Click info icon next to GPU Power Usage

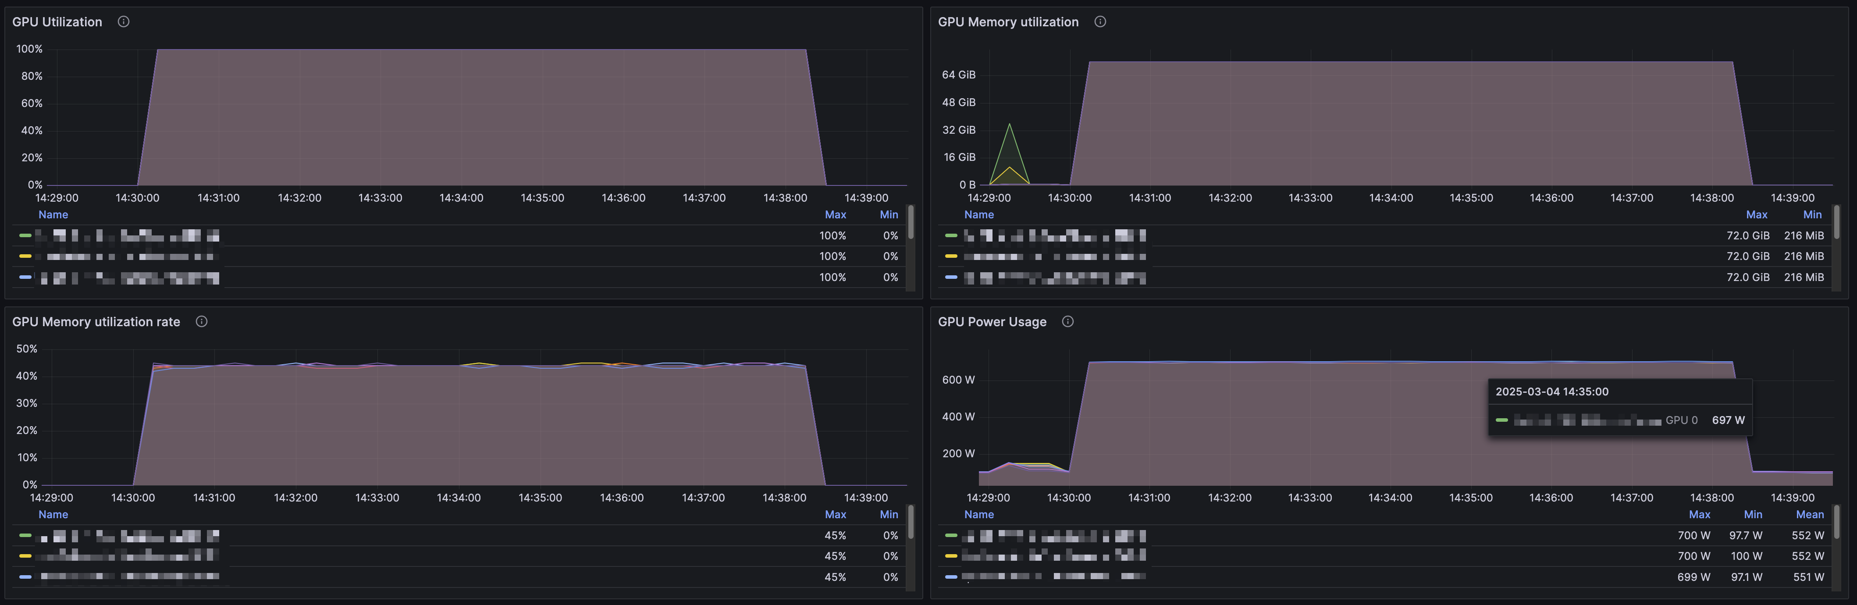[1067, 322]
